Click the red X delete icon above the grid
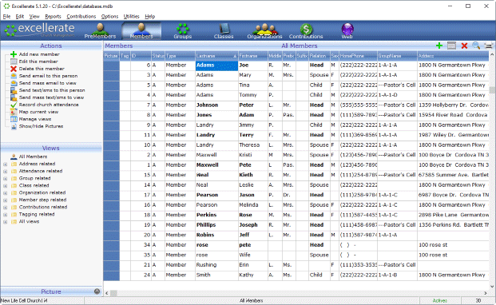 [x=464, y=46]
